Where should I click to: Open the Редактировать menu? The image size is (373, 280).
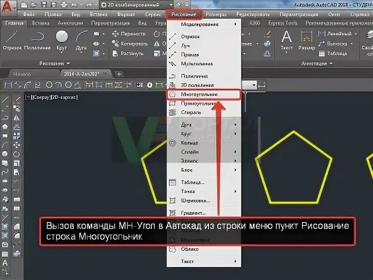coord(253,14)
